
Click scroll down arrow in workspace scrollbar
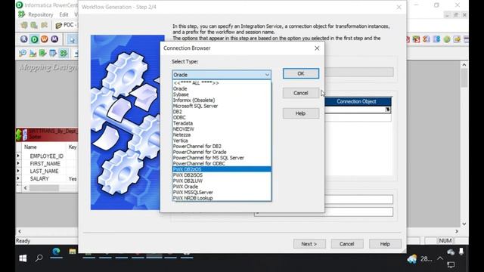tap(464, 224)
